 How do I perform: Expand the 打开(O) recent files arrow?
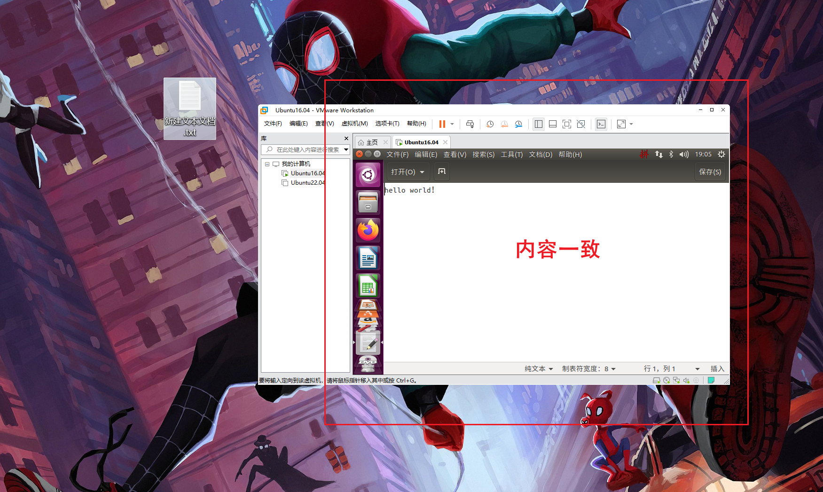pos(422,172)
